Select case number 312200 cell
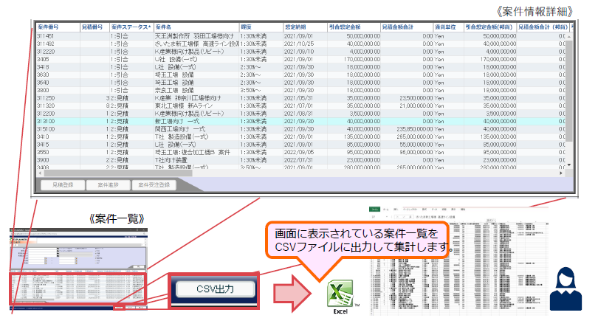This screenshot has height=318, width=598. (x=58, y=114)
